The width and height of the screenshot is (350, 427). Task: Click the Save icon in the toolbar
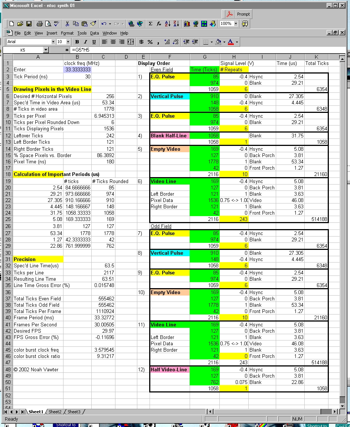(x=29, y=24)
